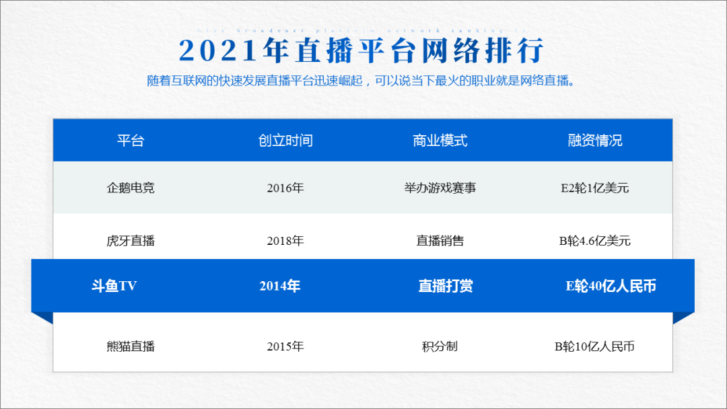Select the '熊猫直播' cell

coord(131,346)
